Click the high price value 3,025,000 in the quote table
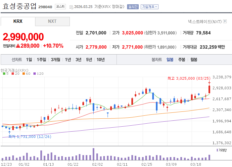This screenshot has width=232, height=167. click(x=132, y=33)
